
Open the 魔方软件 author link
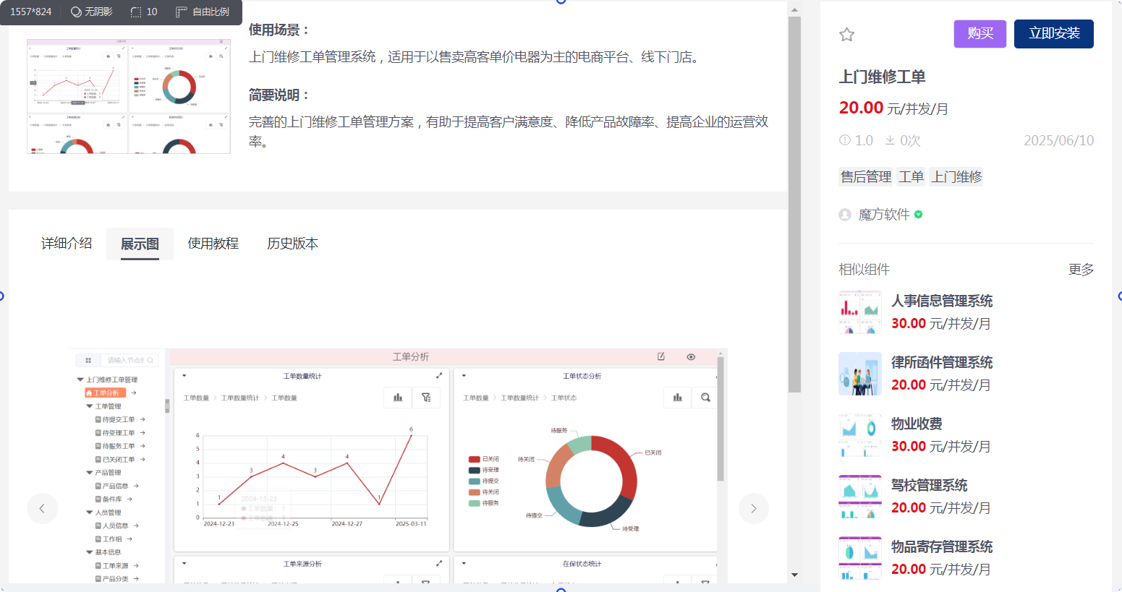pyautogui.click(x=884, y=215)
